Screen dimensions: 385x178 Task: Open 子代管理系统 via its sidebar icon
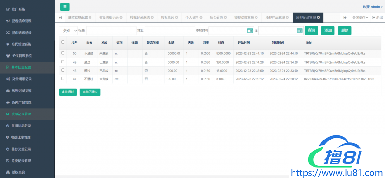point(8,56)
